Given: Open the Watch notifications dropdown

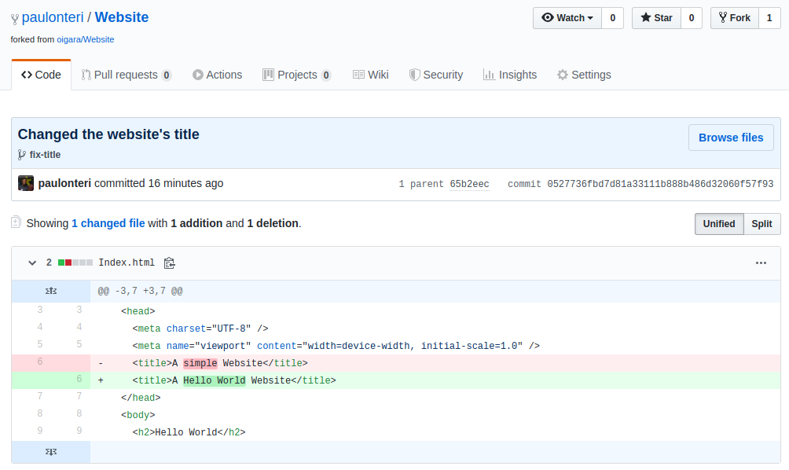Looking at the screenshot, I should [567, 18].
